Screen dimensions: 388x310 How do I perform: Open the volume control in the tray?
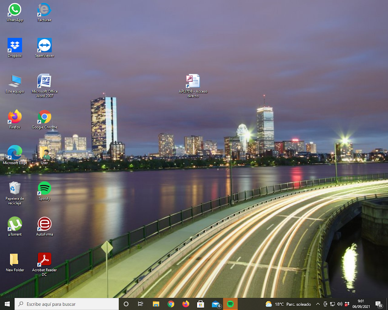pyautogui.click(x=339, y=304)
